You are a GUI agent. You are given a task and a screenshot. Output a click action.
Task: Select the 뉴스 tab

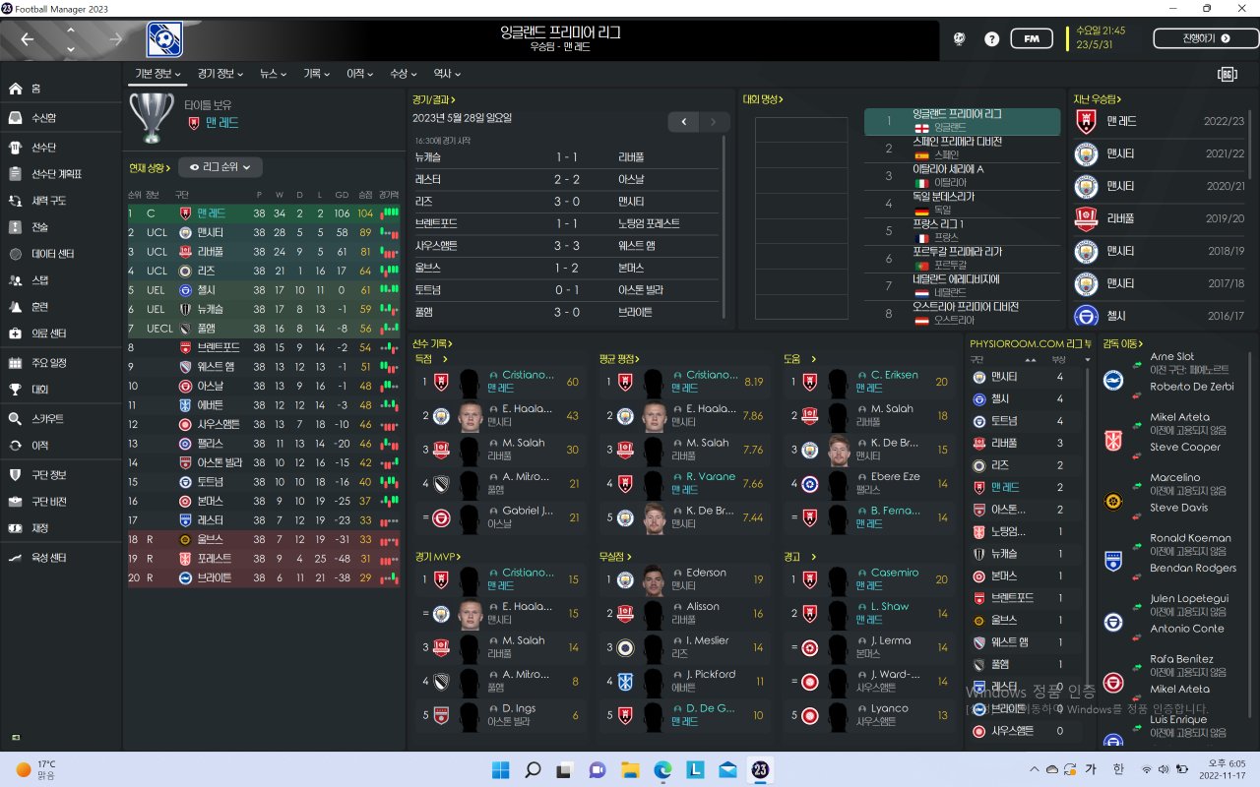[273, 74]
